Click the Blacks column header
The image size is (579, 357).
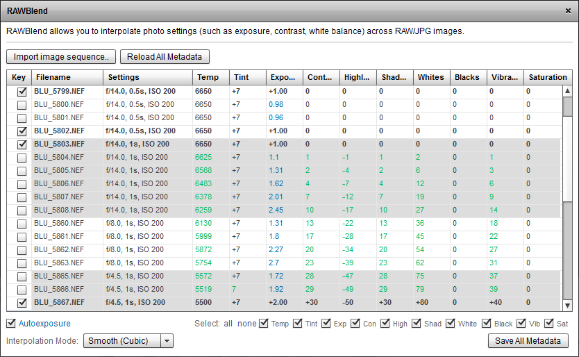[x=468, y=77]
